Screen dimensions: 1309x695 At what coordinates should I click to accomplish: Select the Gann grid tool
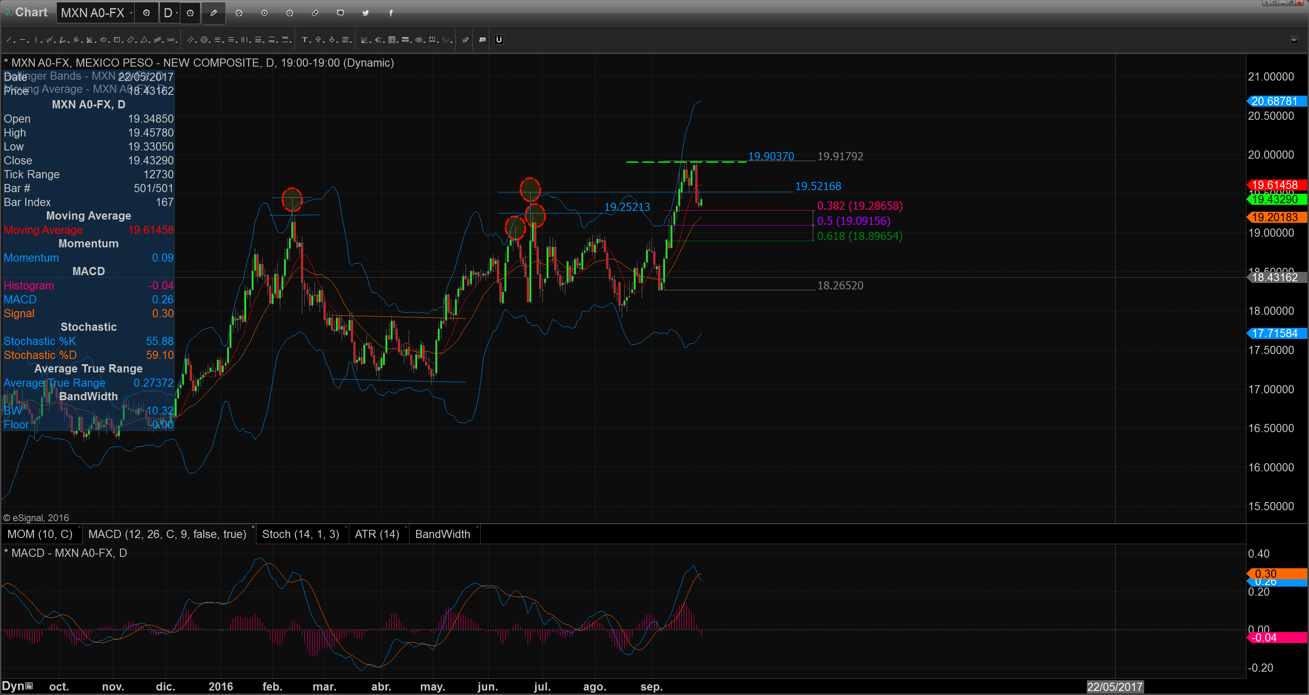(392, 40)
